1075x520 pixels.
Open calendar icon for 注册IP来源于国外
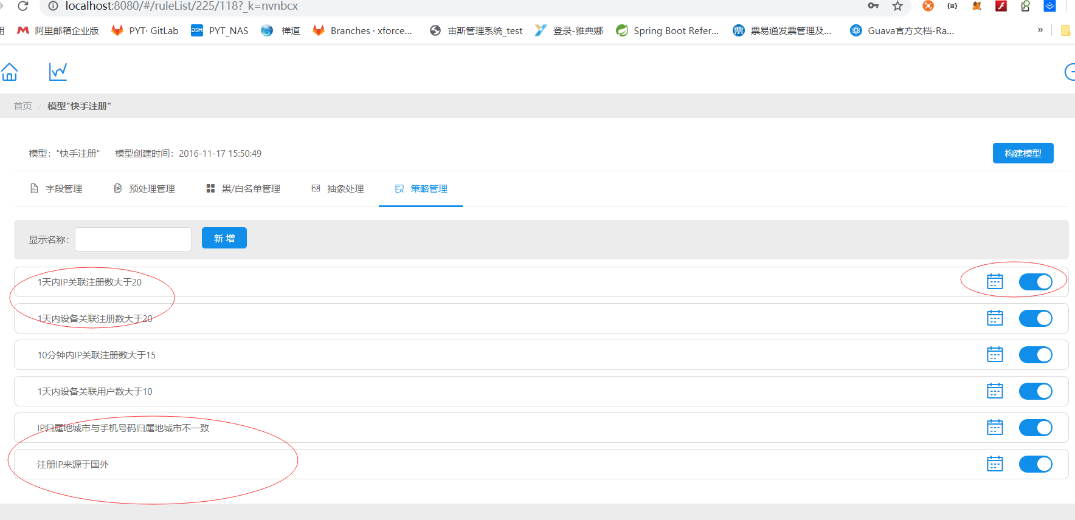pos(995,464)
